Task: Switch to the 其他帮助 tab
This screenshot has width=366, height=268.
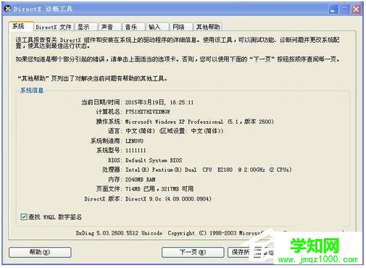Action: tap(208, 27)
